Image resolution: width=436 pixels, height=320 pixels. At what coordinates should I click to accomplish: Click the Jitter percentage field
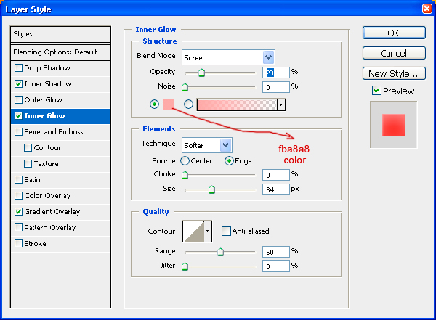pos(276,266)
